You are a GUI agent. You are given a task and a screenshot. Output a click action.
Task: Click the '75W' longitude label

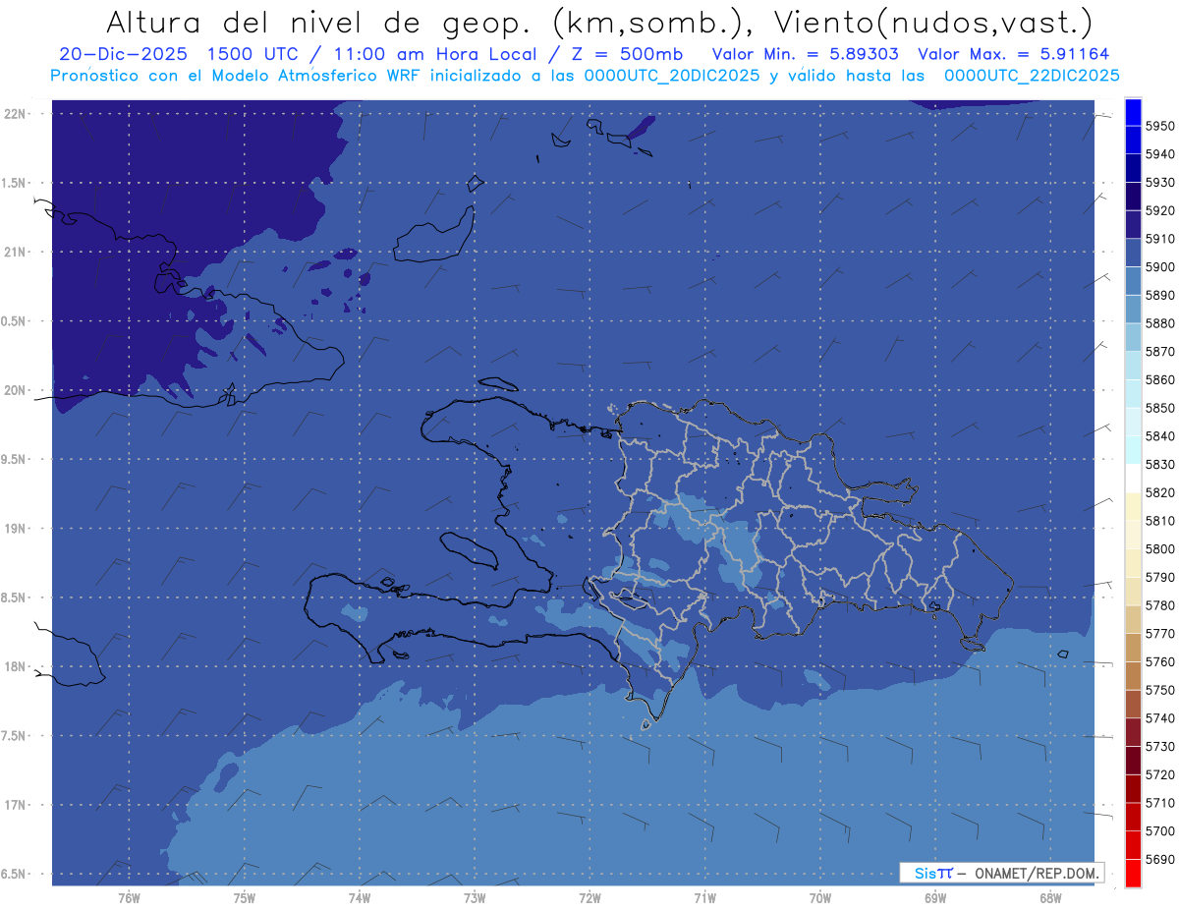(245, 897)
